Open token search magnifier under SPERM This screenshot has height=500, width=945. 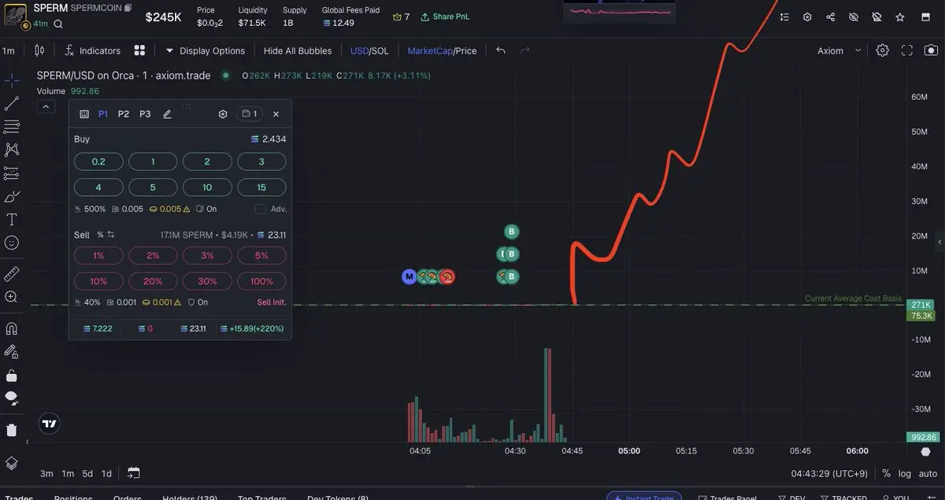coord(58,24)
